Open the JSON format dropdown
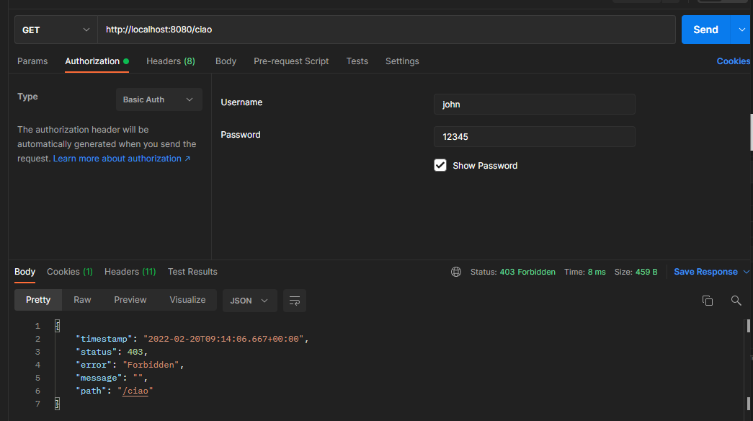 point(250,301)
